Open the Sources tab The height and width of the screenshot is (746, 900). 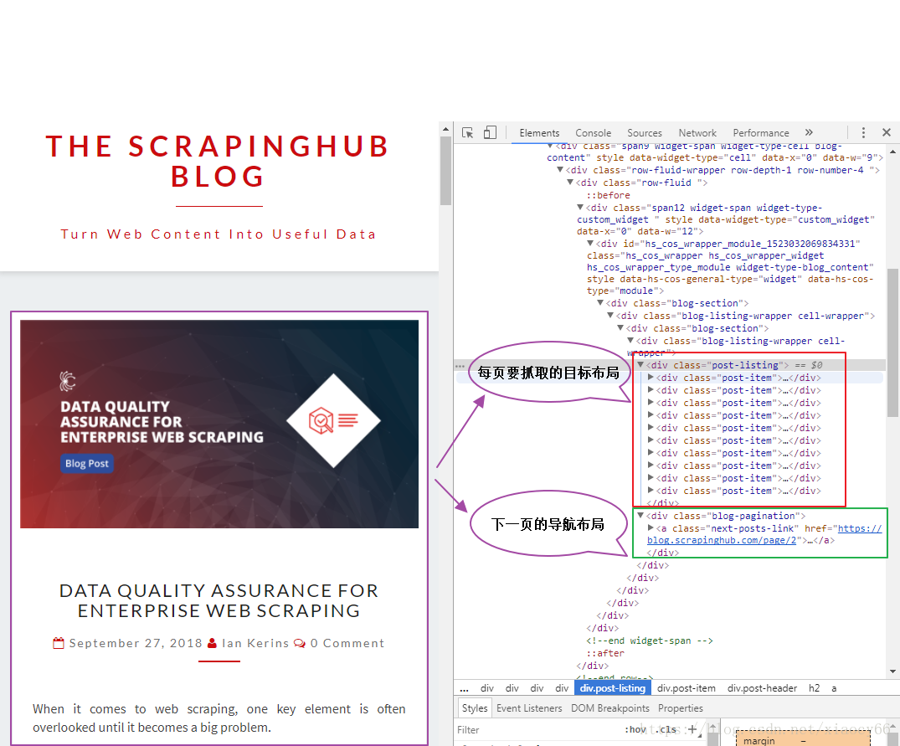[644, 132]
